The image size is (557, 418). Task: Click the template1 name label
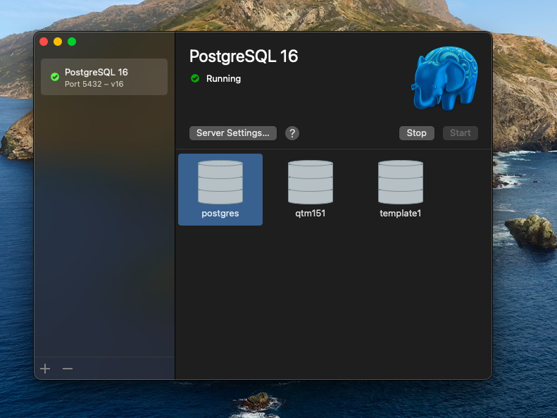point(400,214)
